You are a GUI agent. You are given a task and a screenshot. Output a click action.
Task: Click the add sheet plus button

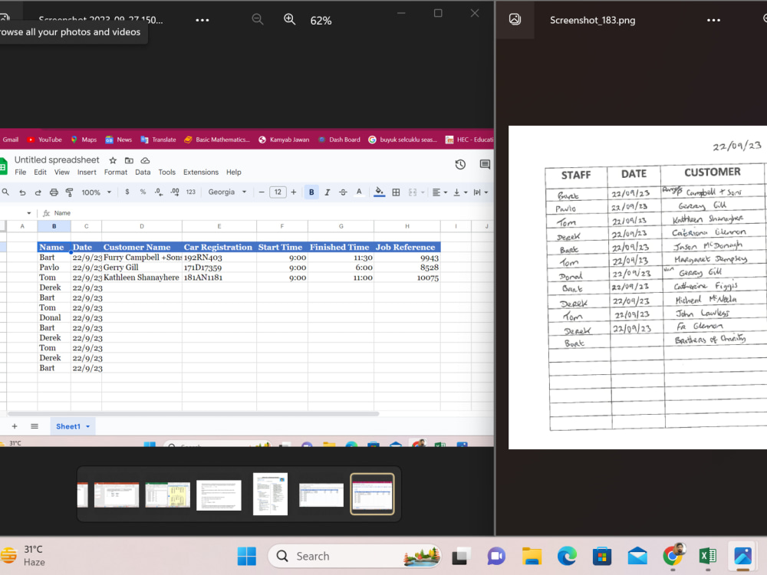coord(15,426)
